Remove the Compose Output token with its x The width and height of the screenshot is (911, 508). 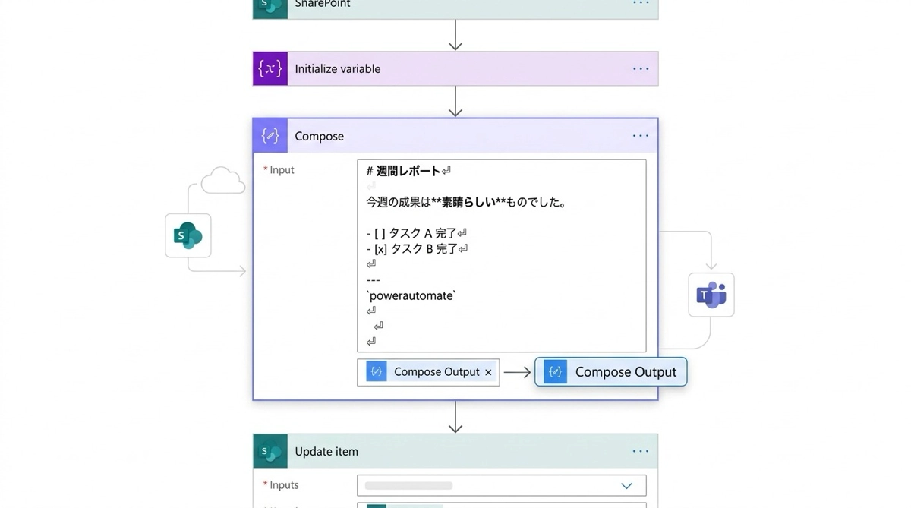click(488, 372)
